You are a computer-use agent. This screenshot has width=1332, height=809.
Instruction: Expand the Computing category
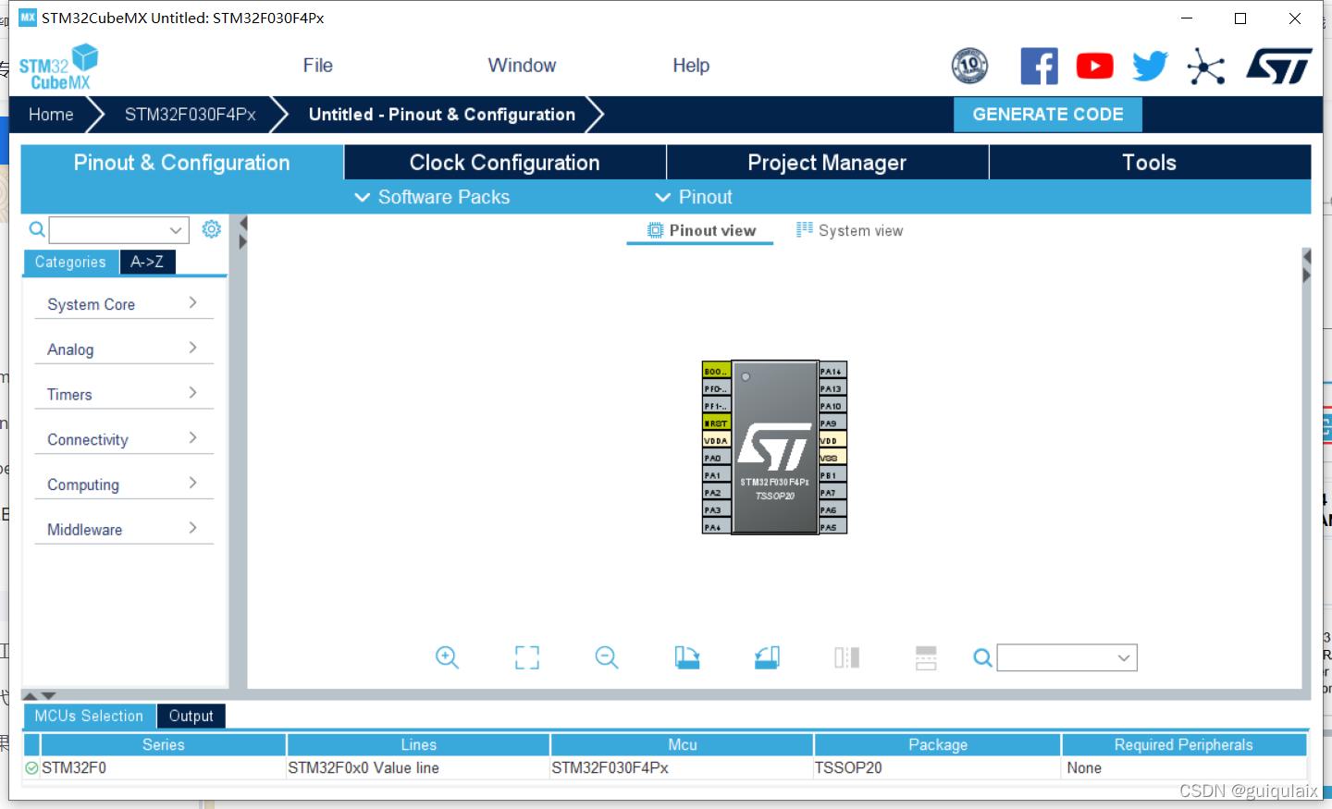coord(124,484)
